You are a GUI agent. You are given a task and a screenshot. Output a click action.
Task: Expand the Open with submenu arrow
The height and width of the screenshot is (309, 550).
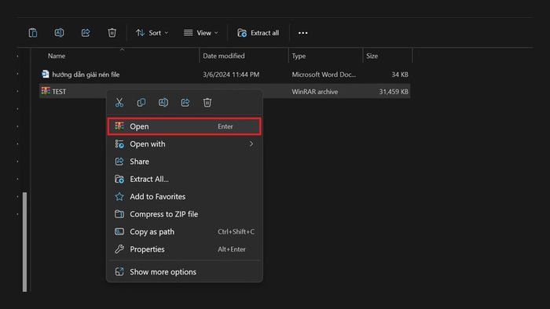click(251, 144)
